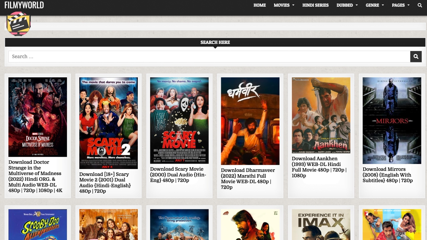This screenshot has width=427, height=240.
Task: Open the Genre menu item
Action: coord(372,5)
